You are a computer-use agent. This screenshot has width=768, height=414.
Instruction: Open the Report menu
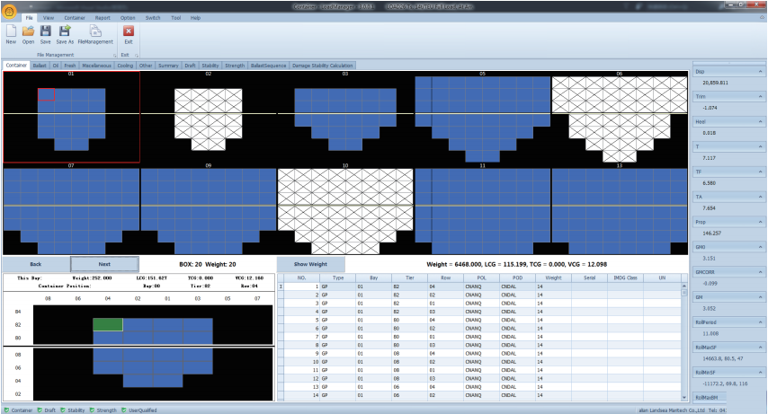[103, 17]
